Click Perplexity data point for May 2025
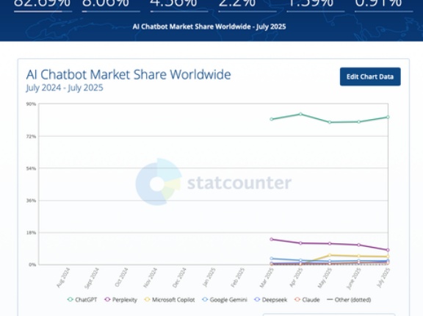The image size is (423, 316). pyautogui.click(x=330, y=244)
